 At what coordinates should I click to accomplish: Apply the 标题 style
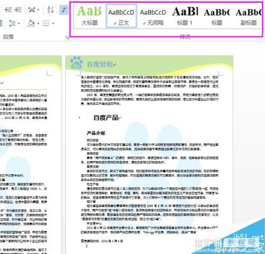[x=217, y=16]
